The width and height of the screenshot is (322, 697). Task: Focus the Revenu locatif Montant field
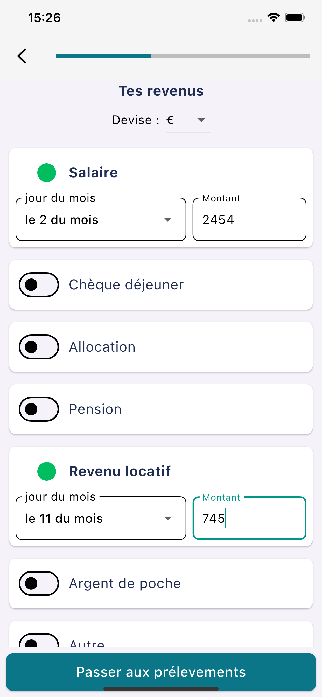(249, 518)
